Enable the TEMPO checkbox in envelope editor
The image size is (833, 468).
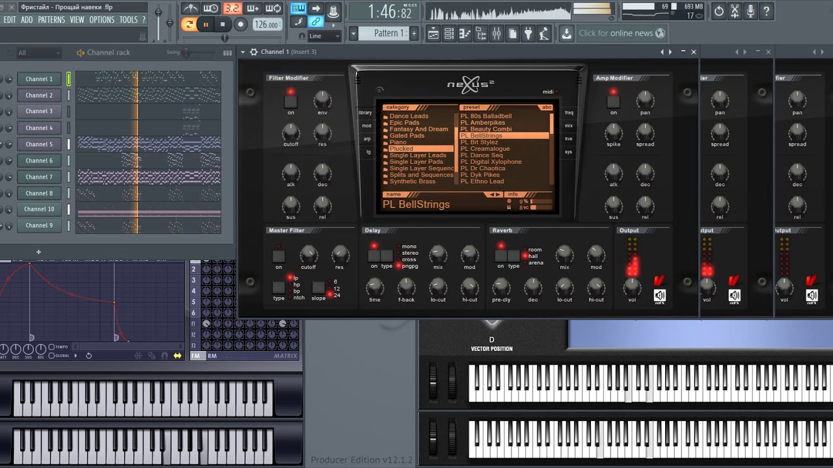[52, 347]
